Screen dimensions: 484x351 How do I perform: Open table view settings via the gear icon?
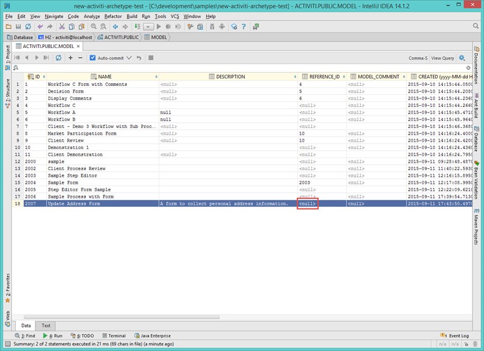click(461, 58)
